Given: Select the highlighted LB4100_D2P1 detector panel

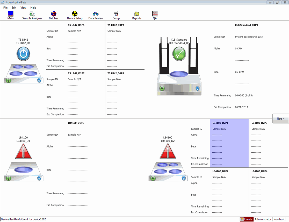Looking at the screenshot, I should pos(229,143).
